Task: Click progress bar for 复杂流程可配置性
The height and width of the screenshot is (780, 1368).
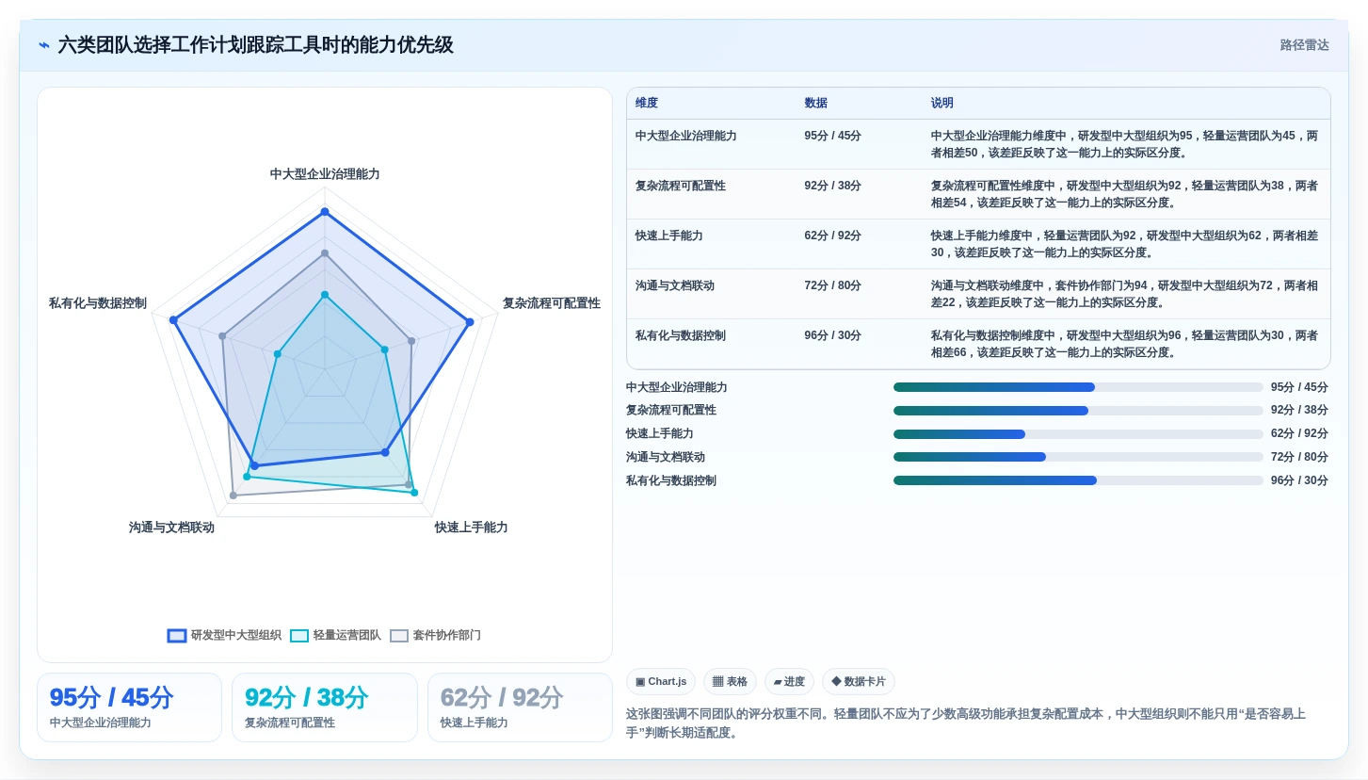Action: coord(1078,411)
